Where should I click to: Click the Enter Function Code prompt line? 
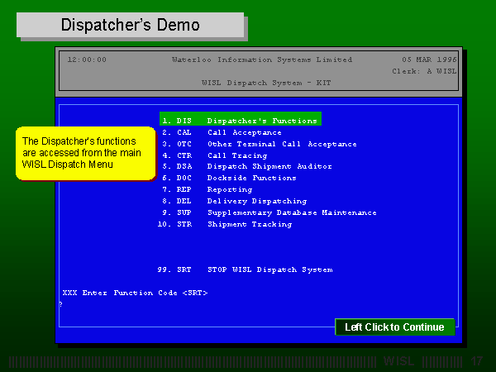pos(135,293)
